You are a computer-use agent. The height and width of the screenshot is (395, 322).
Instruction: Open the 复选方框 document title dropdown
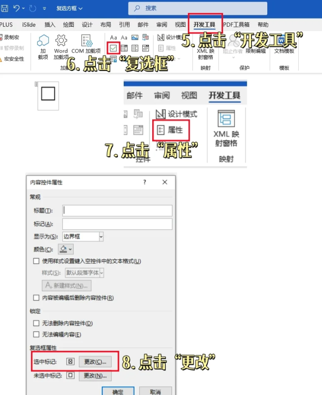pos(69,9)
